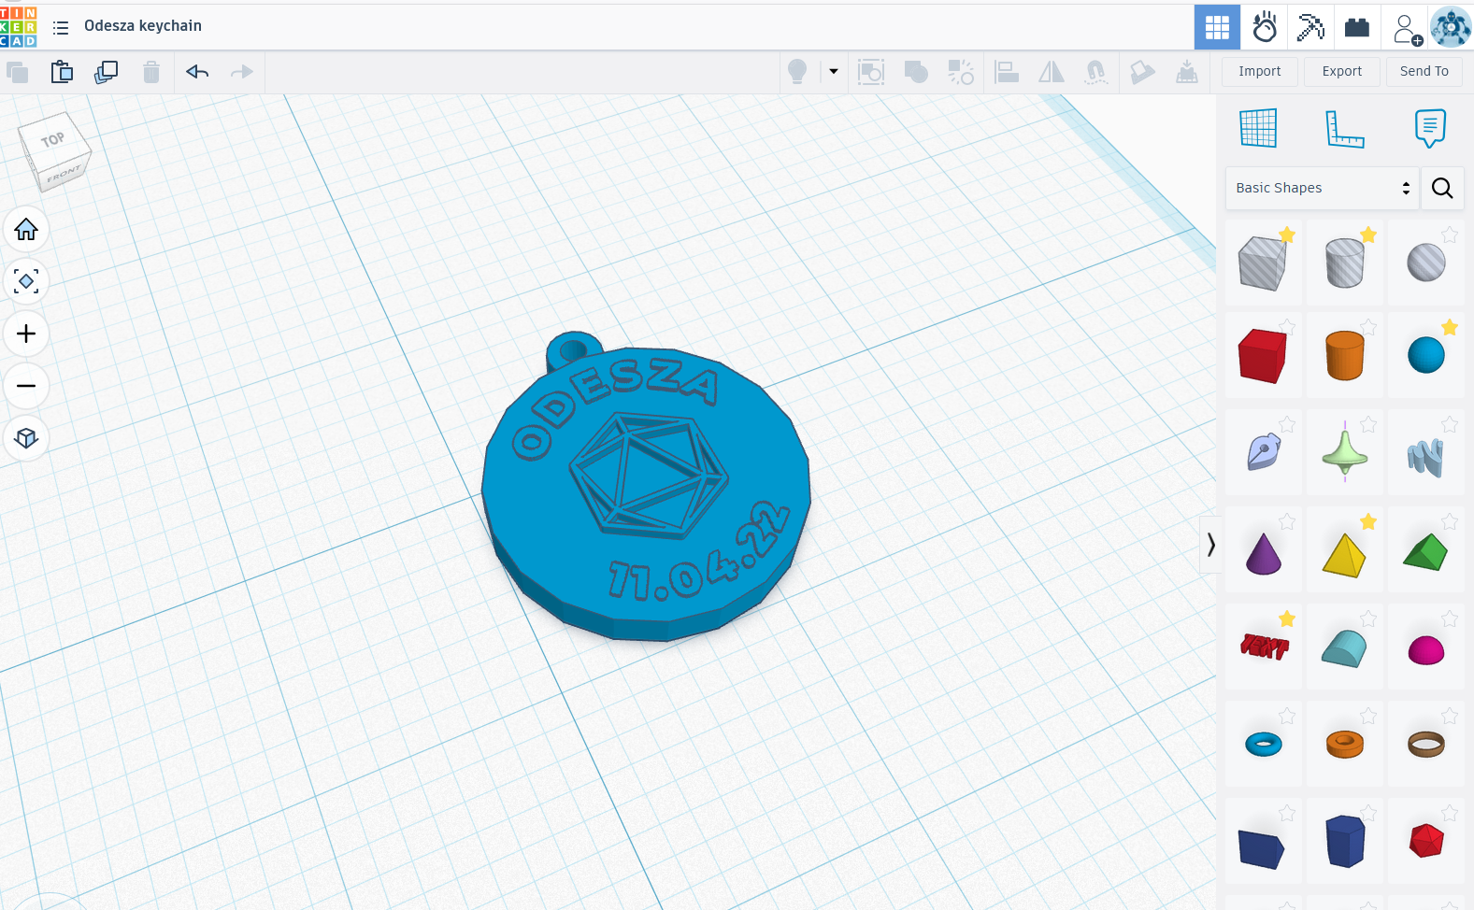Unfavorite the red Text shape star
1474x910 pixels.
tap(1287, 619)
